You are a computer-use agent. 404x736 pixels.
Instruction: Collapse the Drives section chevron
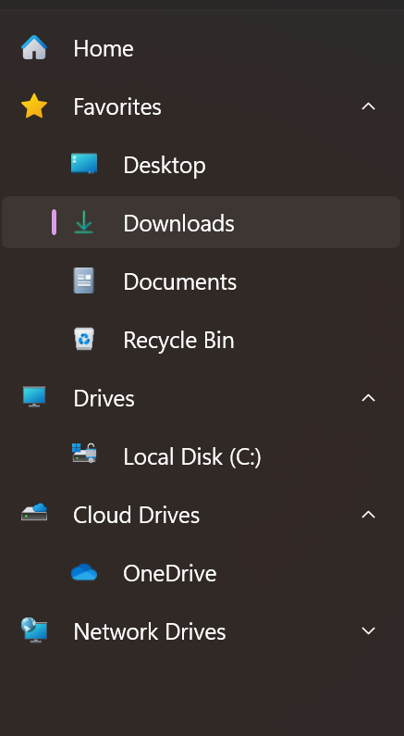(x=368, y=398)
